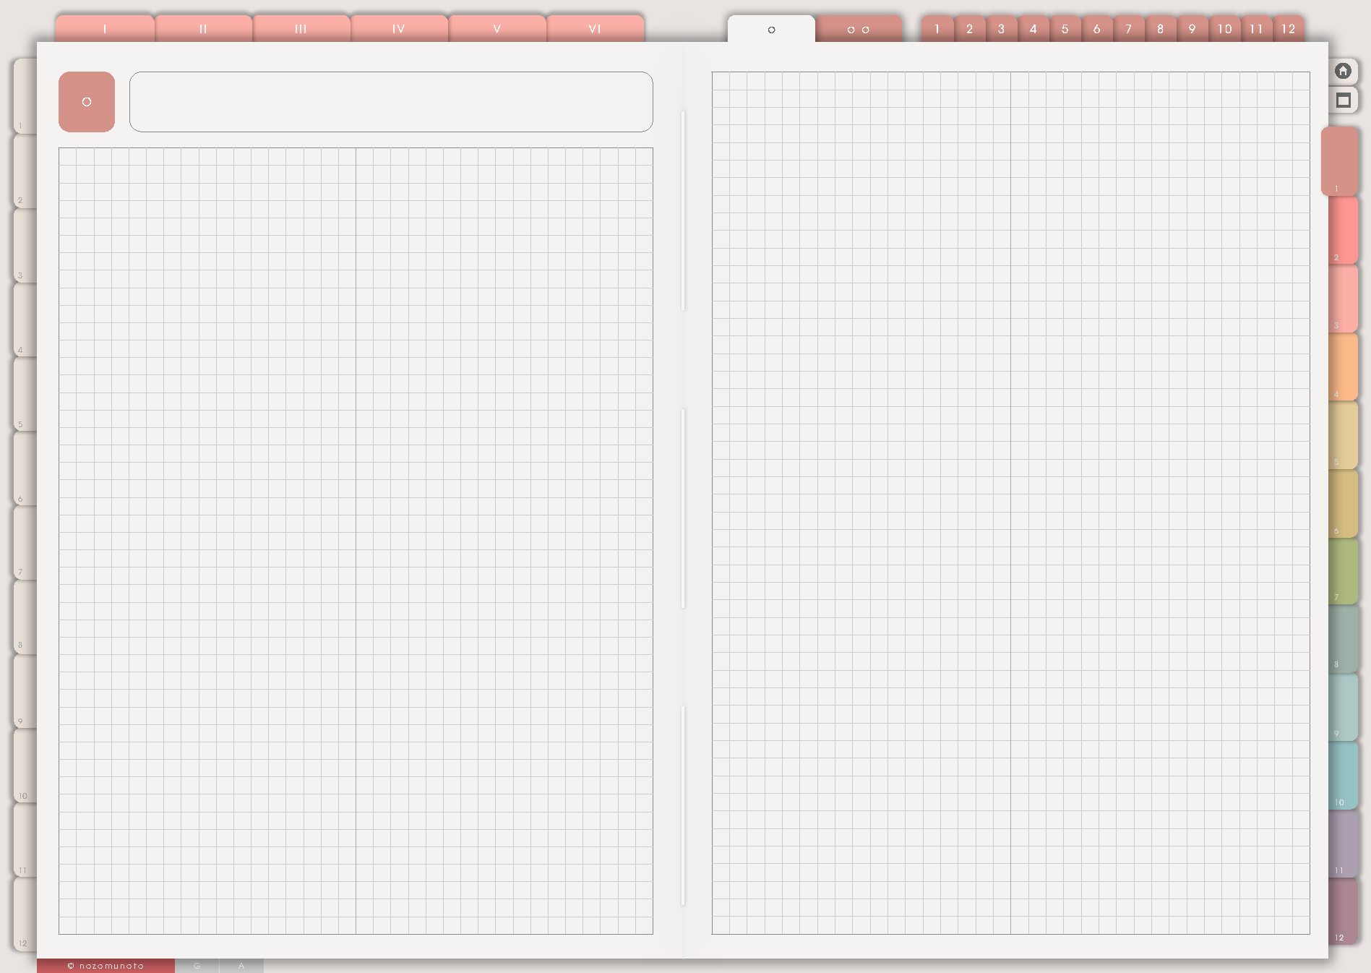Go to top month tab 6

click(x=1096, y=29)
